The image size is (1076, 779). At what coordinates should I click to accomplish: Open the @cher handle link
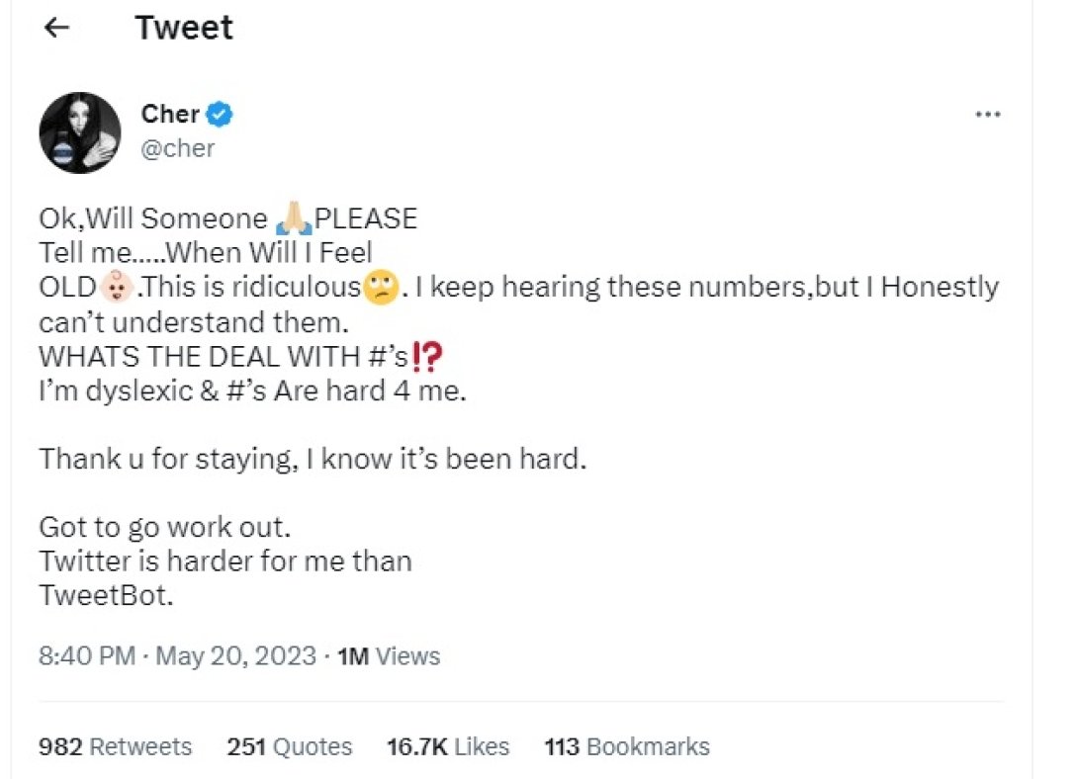[178, 148]
